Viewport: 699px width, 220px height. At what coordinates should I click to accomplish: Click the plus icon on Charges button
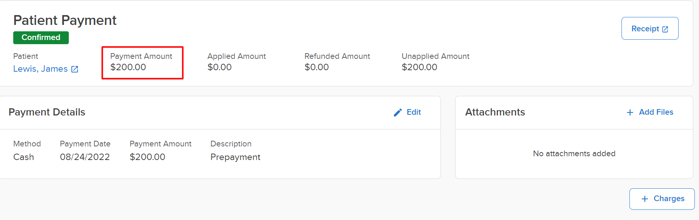click(645, 199)
